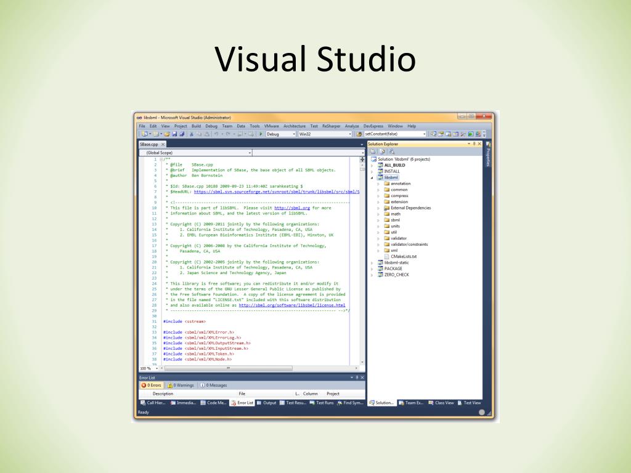Switch to the Class View tab
This screenshot has width=631, height=473.
[441, 403]
